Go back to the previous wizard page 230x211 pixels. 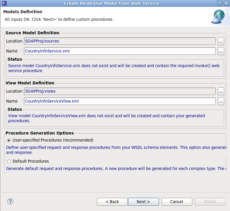point(112,202)
